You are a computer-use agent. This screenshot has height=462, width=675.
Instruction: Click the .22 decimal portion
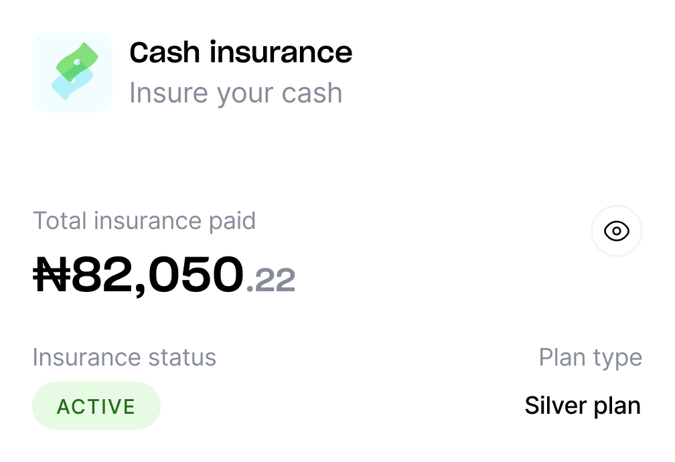pyautogui.click(x=271, y=281)
